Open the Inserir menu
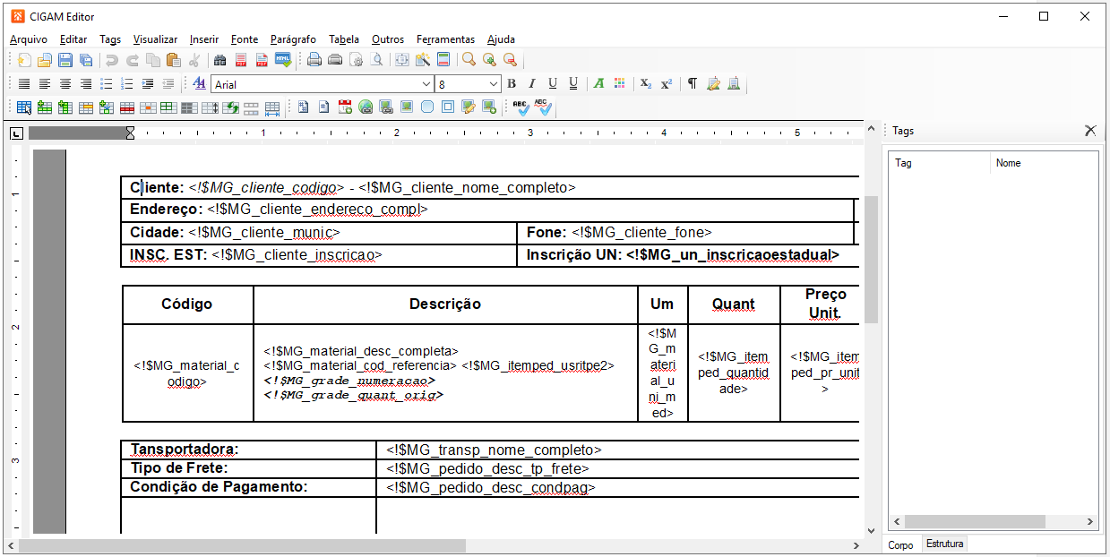Viewport: 1110px width, 557px height. [x=204, y=39]
